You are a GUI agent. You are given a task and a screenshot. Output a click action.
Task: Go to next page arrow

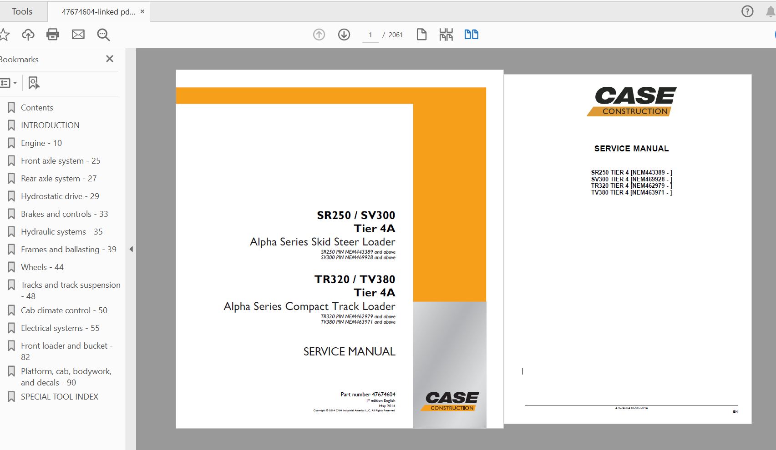click(x=344, y=35)
